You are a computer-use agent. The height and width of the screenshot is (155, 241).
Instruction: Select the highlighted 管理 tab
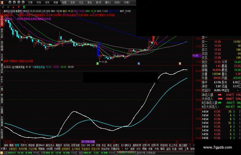click(17, 145)
